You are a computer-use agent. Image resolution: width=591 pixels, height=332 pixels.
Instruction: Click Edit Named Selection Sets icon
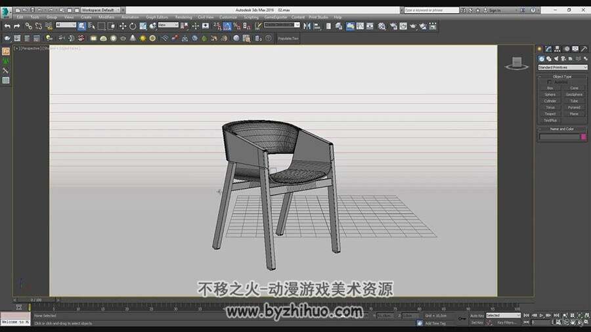[x=258, y=26]
